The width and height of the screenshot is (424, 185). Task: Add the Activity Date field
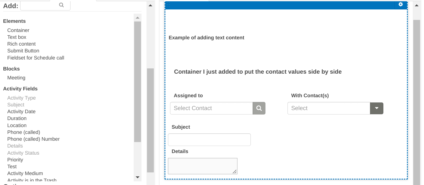pyautogui.click(x=21, y=112)
